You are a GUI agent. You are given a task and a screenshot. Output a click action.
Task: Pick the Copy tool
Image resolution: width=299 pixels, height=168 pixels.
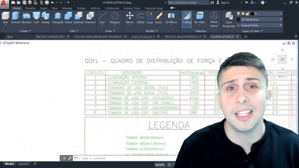(x=149, y=18)
